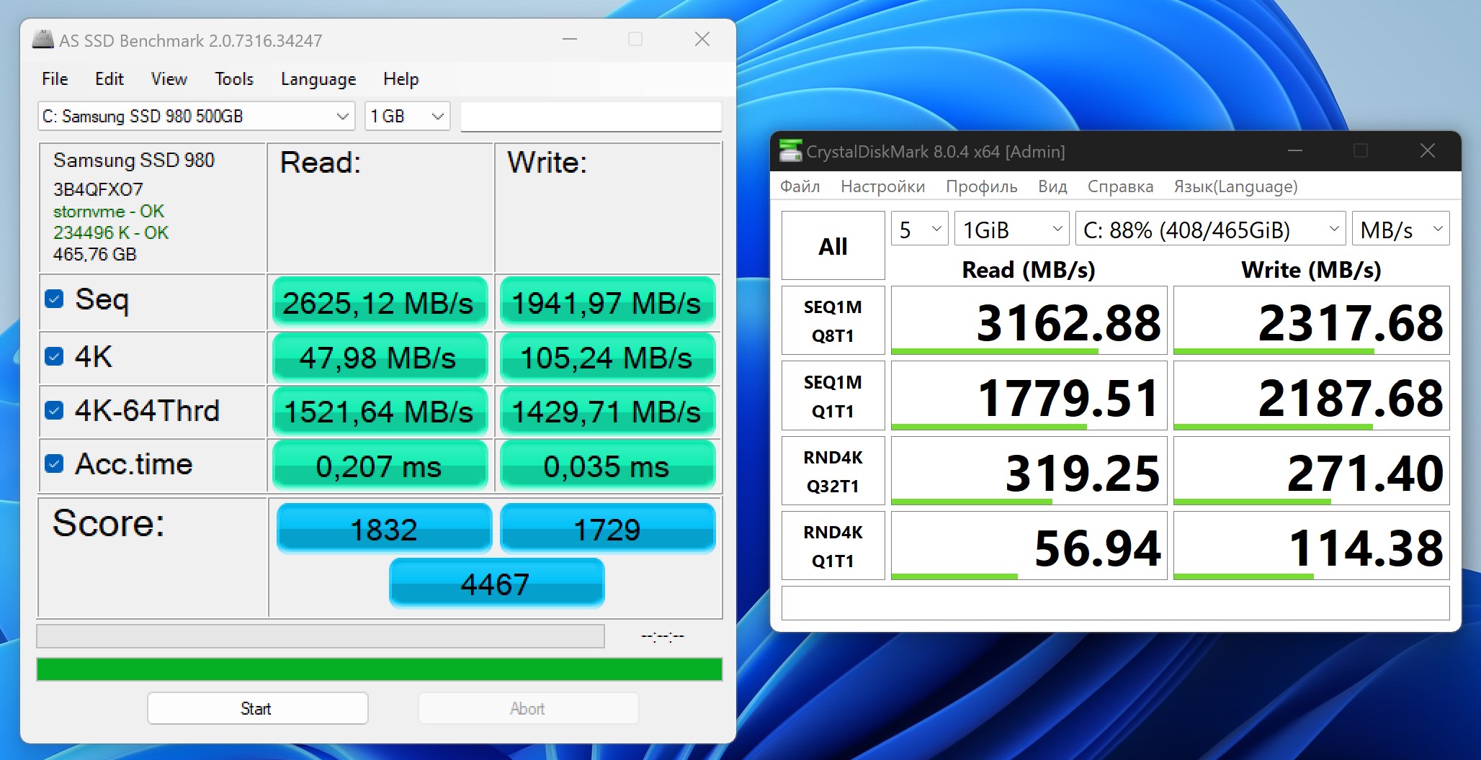Click the read access time 0,207 ms
This screenshot has width=1481, height=760.
click(380, 466)
